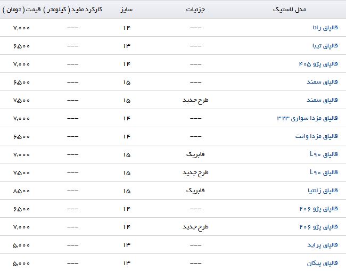Click the قیمت (تومان) column header
346x271 pixels.
[22, 10]
